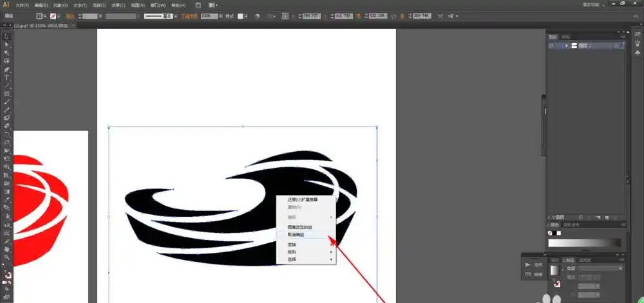Click the Illustrator Ai logo icon

[6, 5]
